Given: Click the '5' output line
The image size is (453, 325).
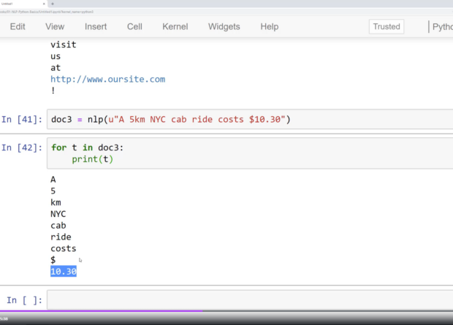Looking at the screenshot, I should [x=53, y=191].
